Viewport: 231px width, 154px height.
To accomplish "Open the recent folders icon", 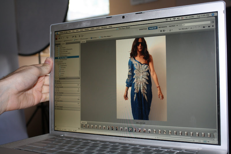I will pos(204,27).
